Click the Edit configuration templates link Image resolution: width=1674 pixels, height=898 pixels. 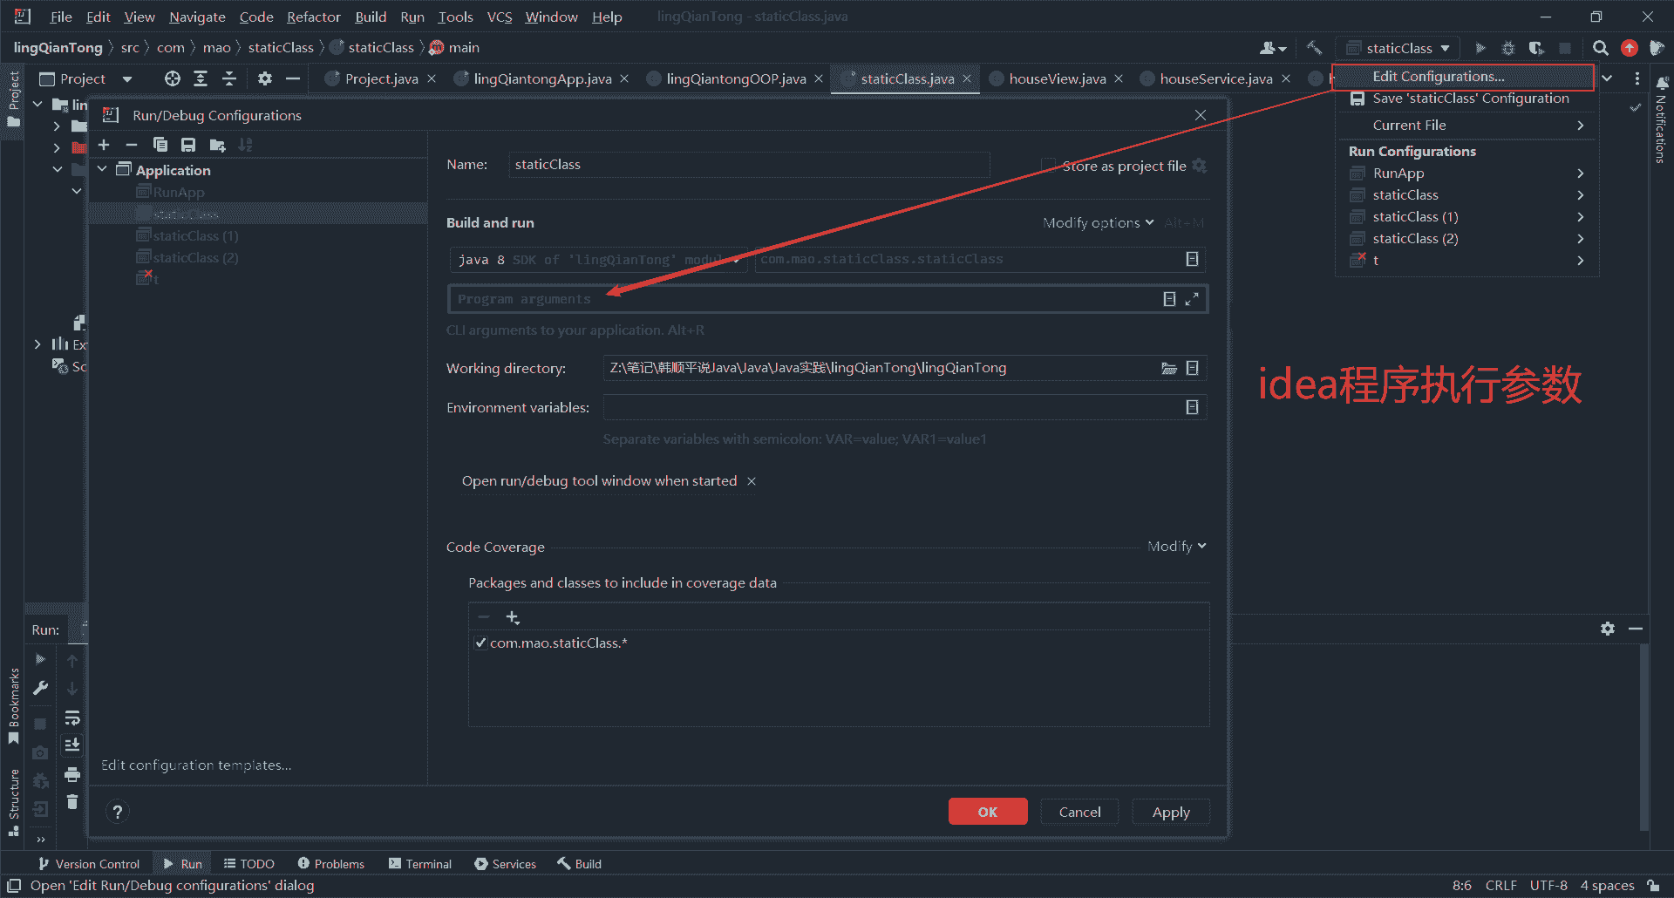(196, 765)
